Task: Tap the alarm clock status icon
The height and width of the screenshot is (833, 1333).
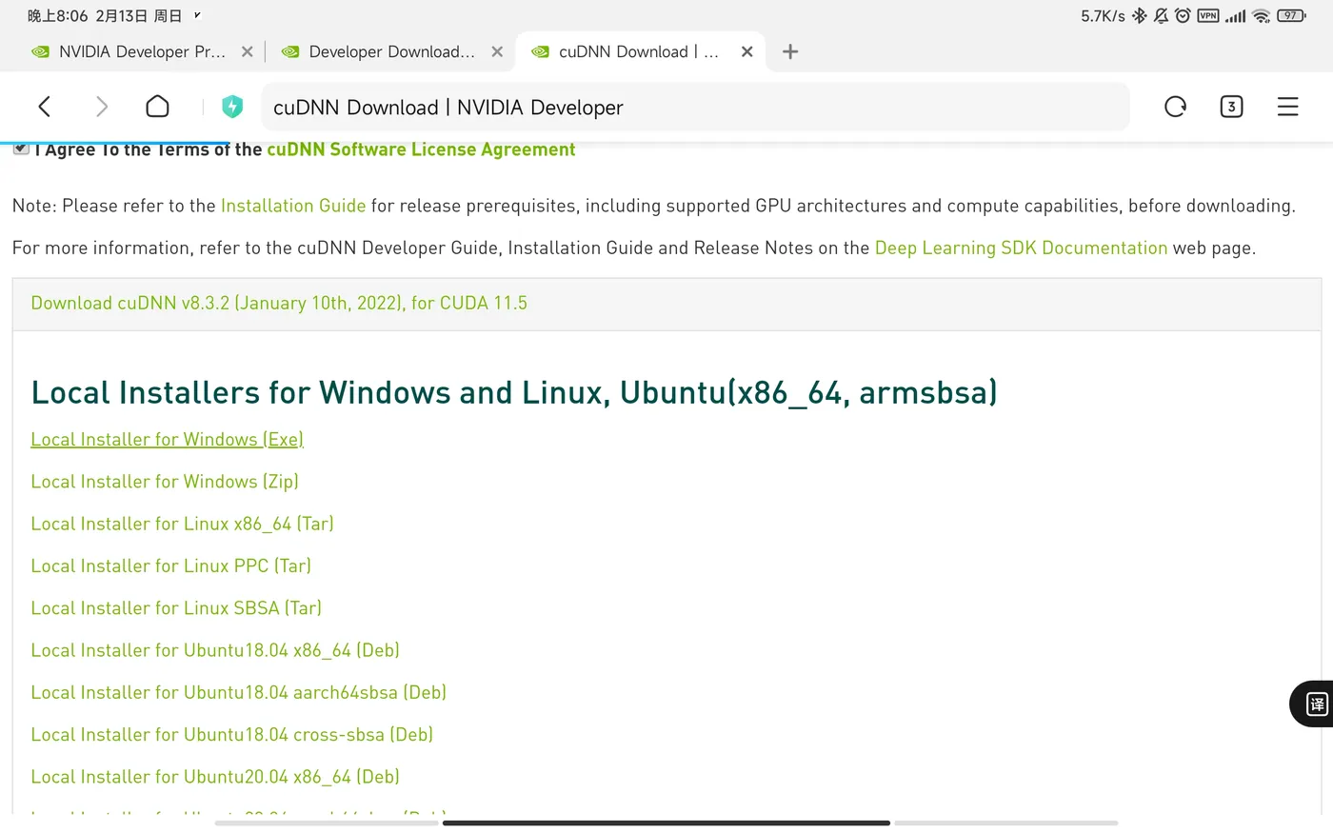Action: [1183, 15]
